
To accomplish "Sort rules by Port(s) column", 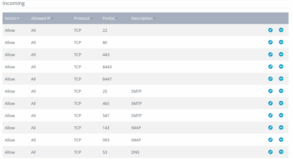I will (x=110, y=18).
